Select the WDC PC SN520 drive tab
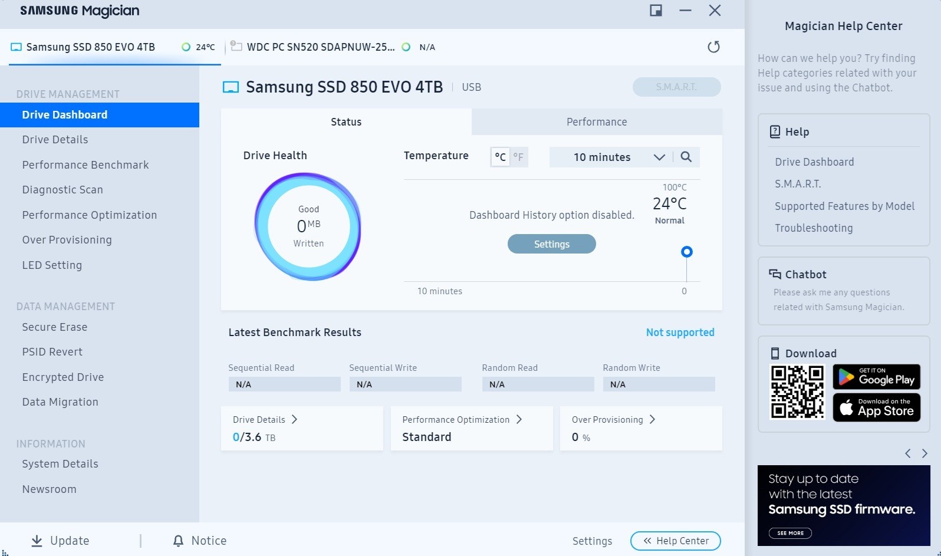Viewport: 941px width, 556px height. (333, 47)
